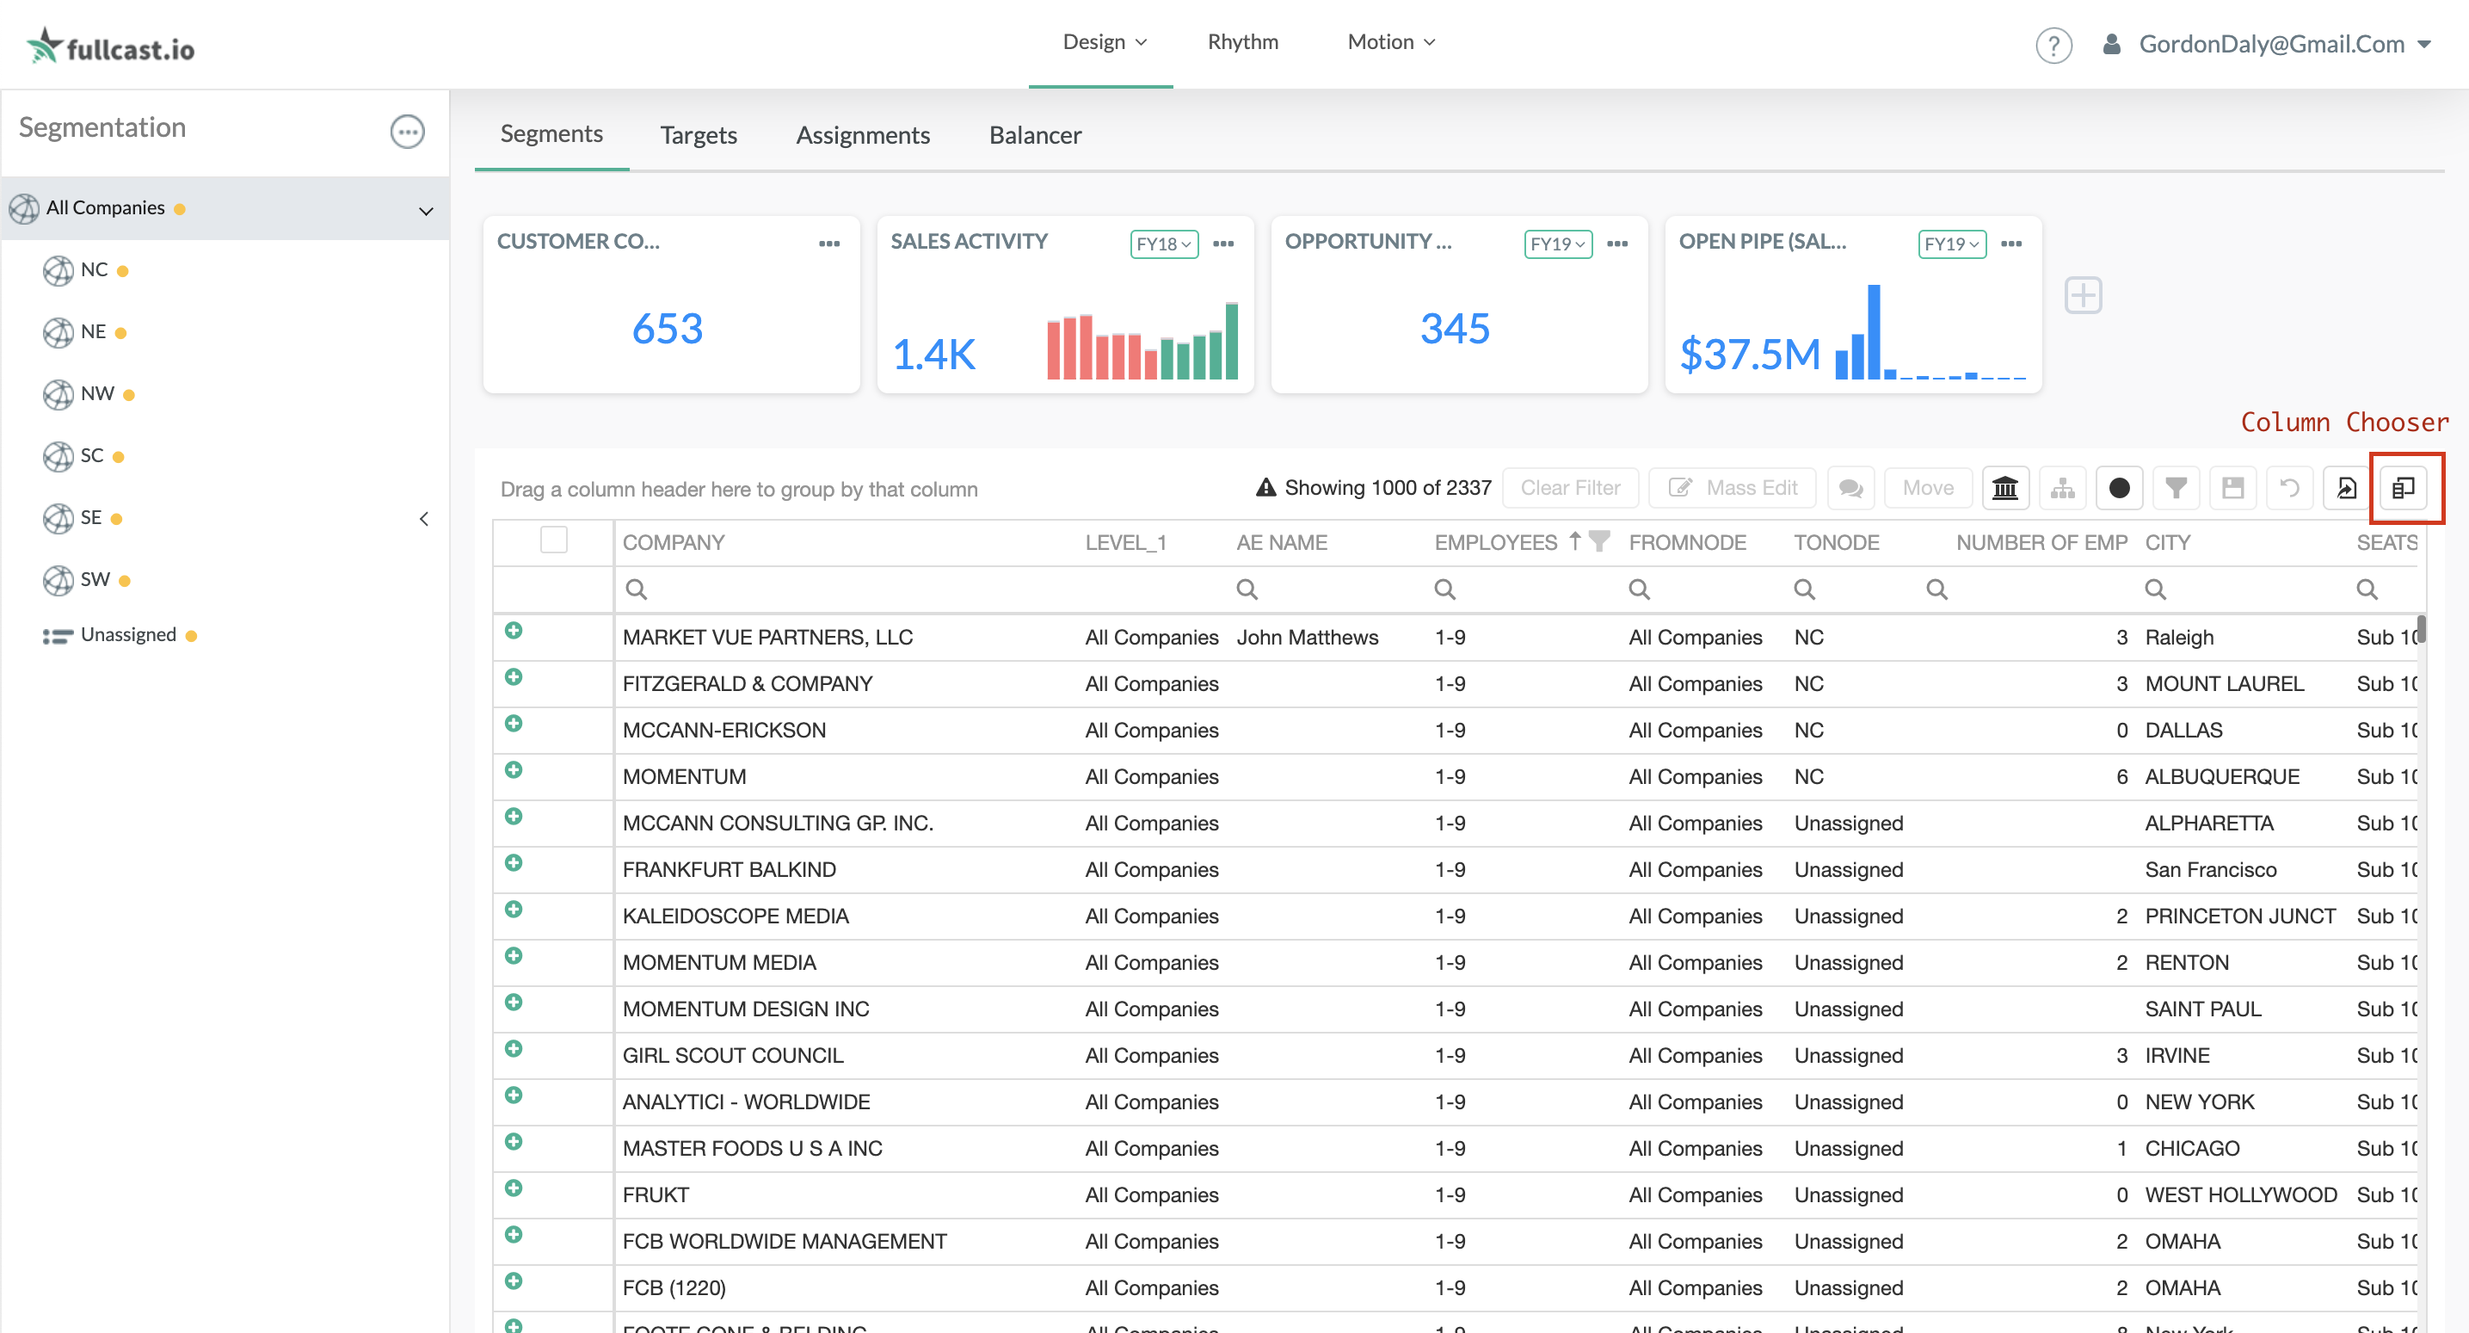Image resolution: width=2469 pixels, height=1333 pixels.
Task: Click the search icon under AE NAME column
Action: (1247, 589)
